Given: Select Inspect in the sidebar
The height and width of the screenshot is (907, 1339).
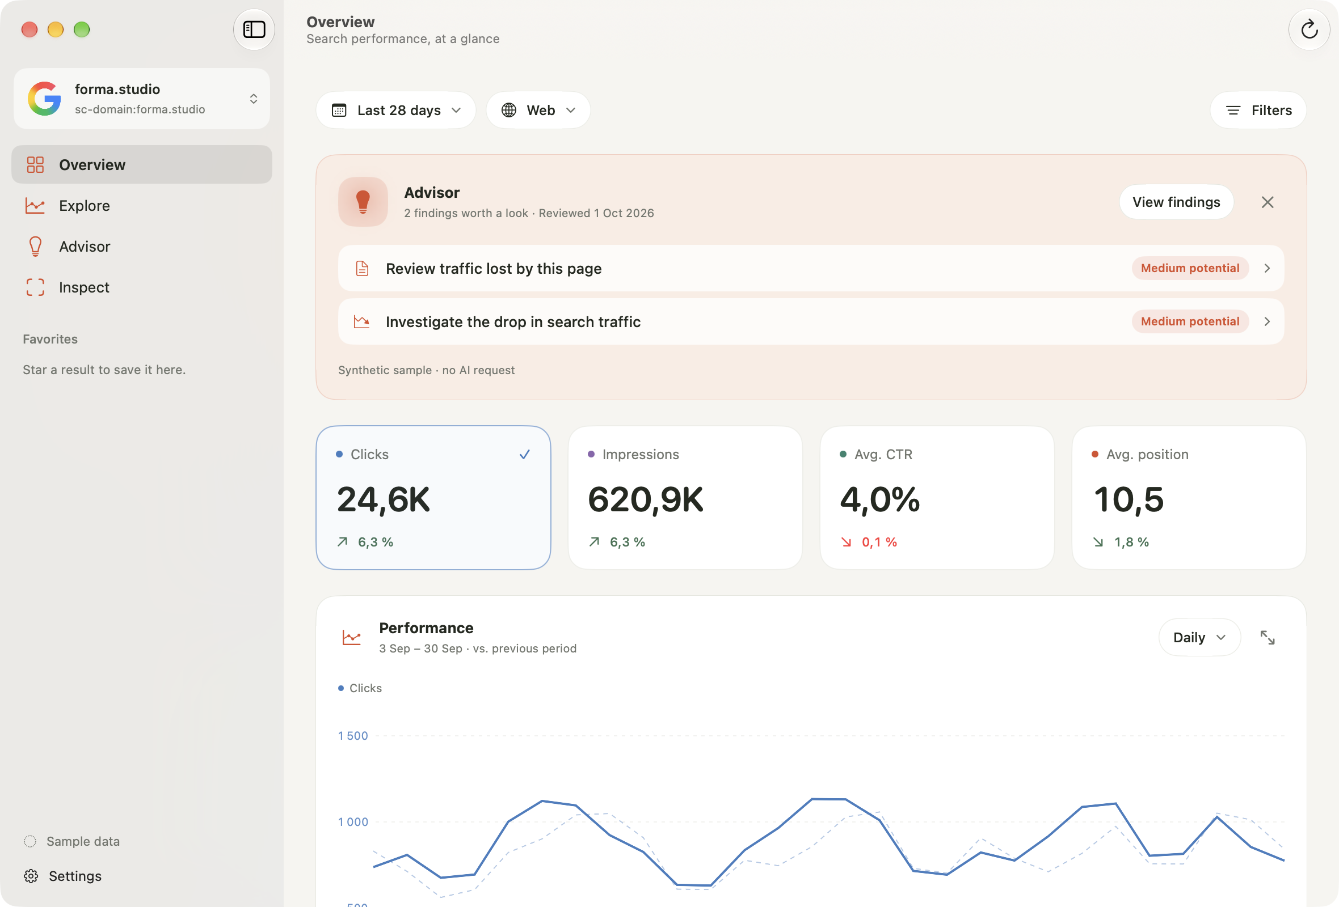Looking at the screenshot, I should [142, 287].
